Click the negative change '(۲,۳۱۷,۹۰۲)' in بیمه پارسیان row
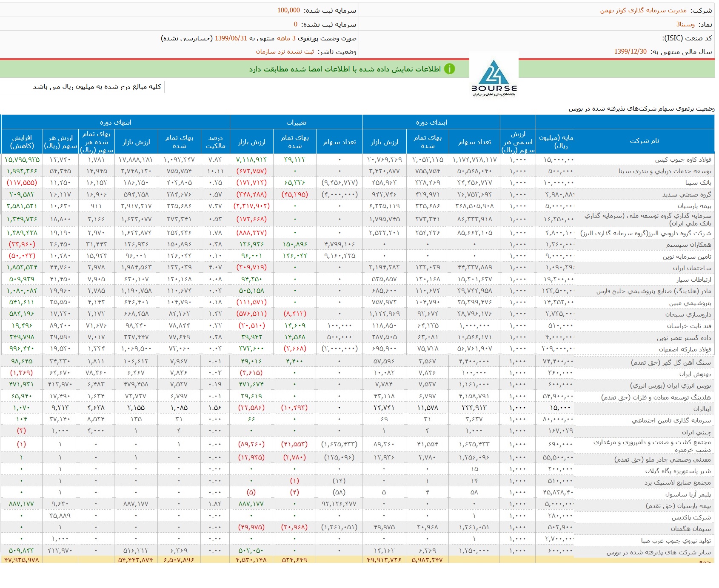The image size is (719, 588). [x=251, y=206]
